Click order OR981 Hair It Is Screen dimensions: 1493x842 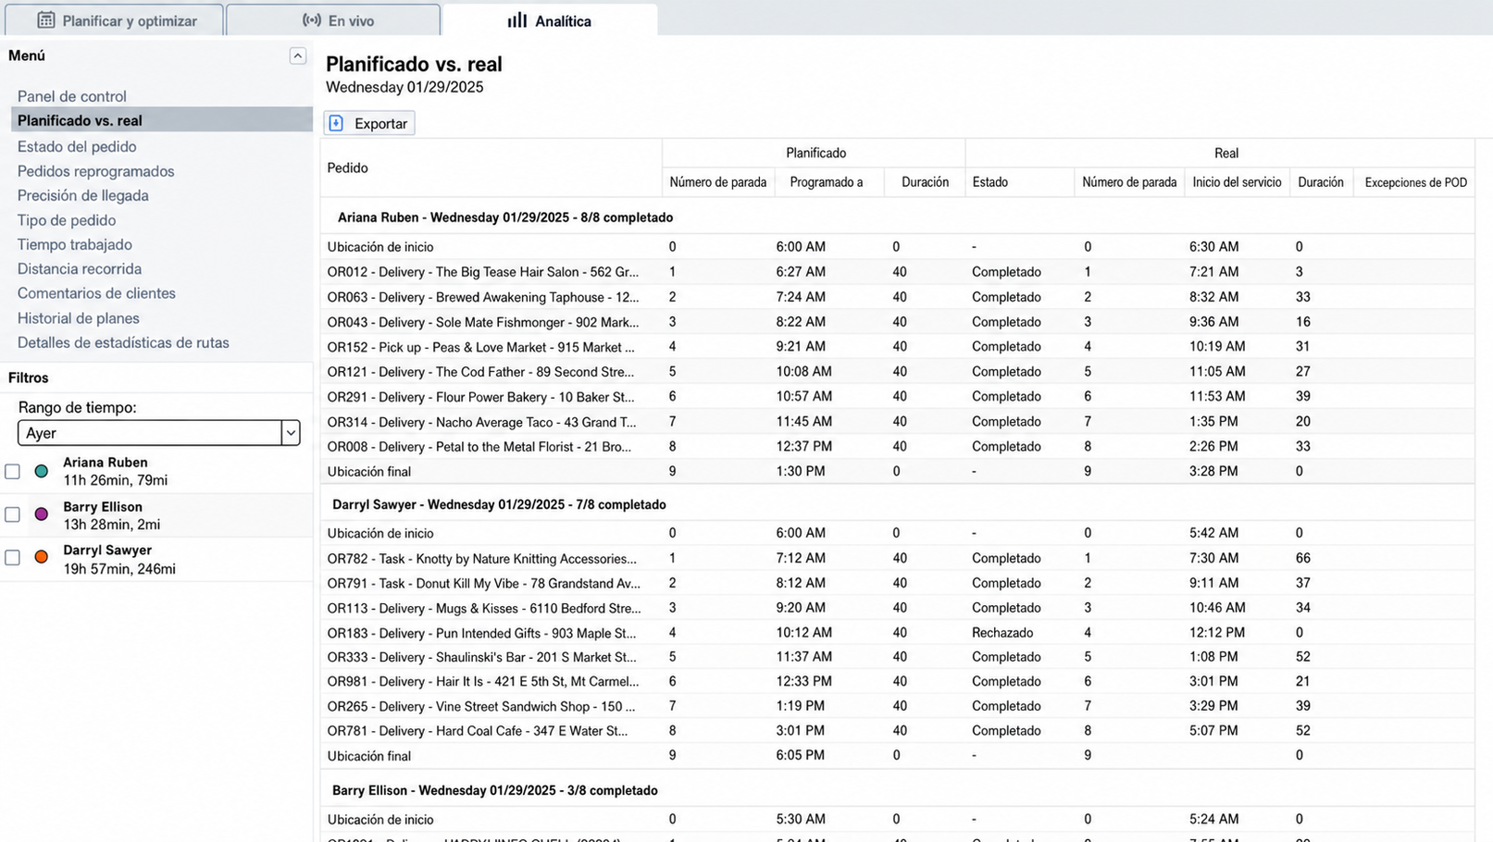point(483,682)
